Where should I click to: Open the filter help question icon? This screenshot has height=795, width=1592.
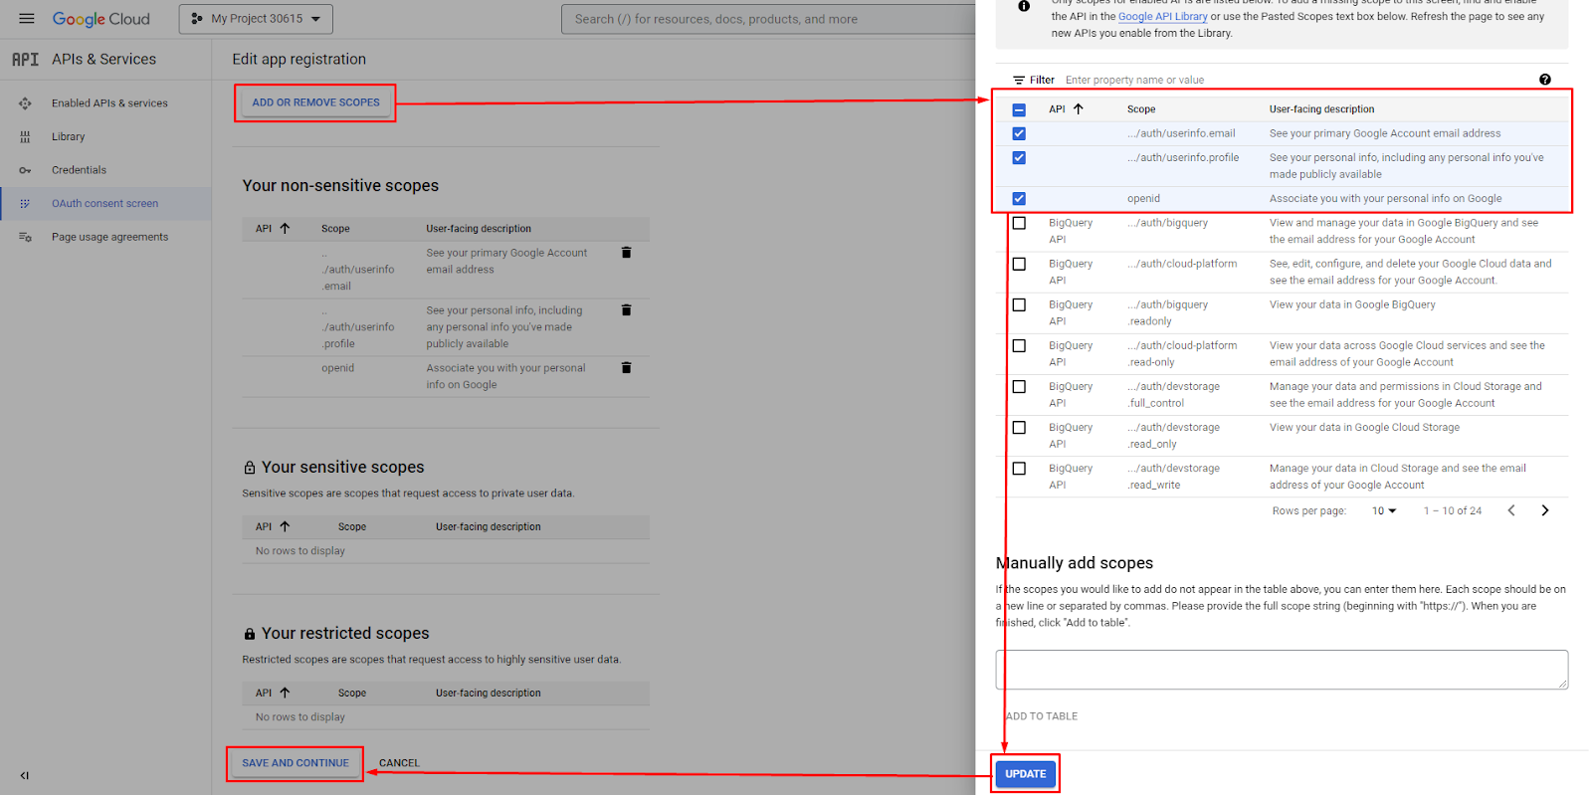click(x=1544, y=80)
